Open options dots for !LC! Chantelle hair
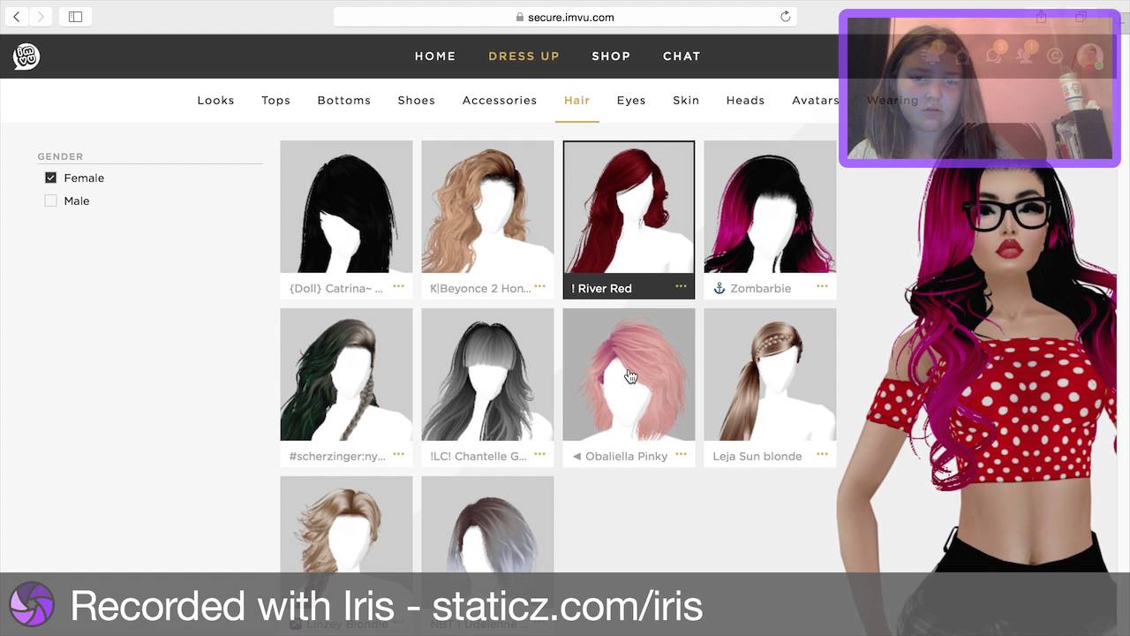The image size is (1130, 636). [x=539, y=455]
